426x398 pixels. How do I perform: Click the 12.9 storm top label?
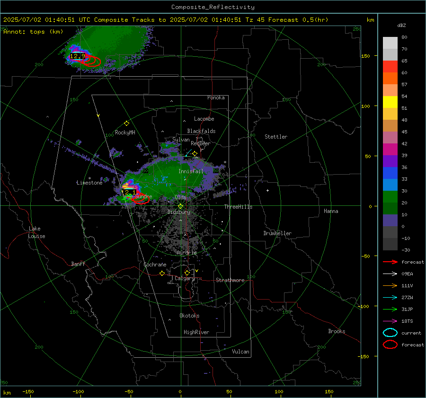pyautogui.click(x=78, y=56)
